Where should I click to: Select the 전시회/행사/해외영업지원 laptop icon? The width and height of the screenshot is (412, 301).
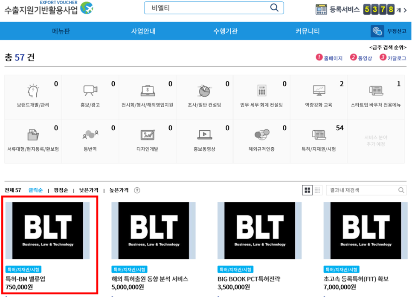click(x=148, y=91)
